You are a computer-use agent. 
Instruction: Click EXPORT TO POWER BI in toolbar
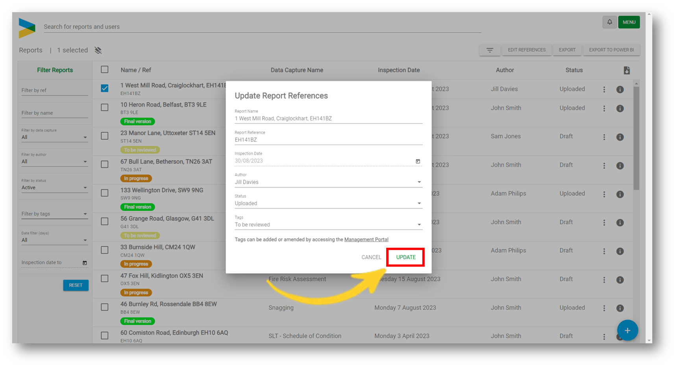(611, 50)
